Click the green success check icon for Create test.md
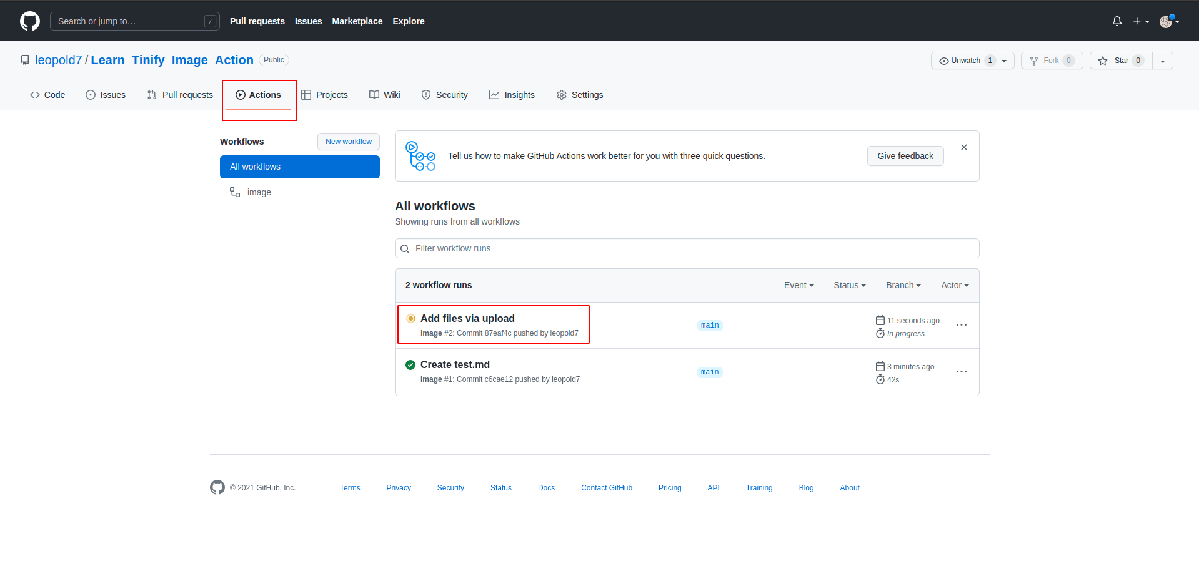1199x564 pixels. (x=410, y=365)
